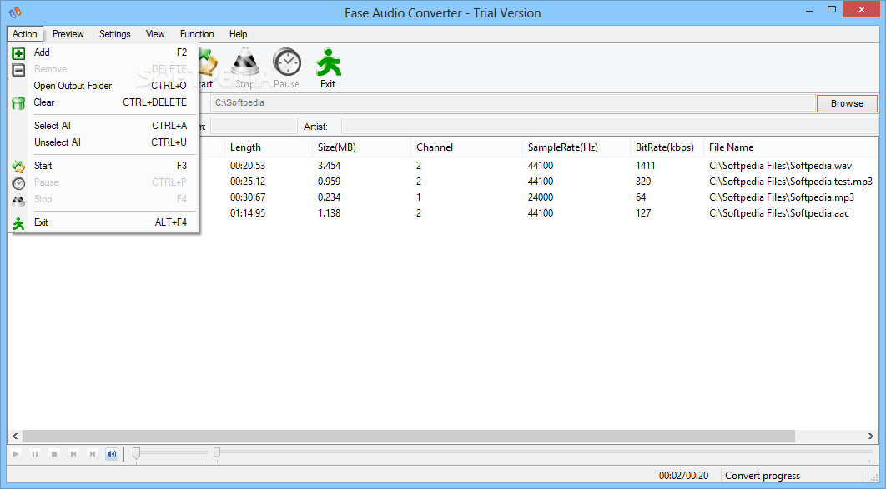Screen dimensions: 886x489
Task: Open the Settings menu
Action: [114, 34]
